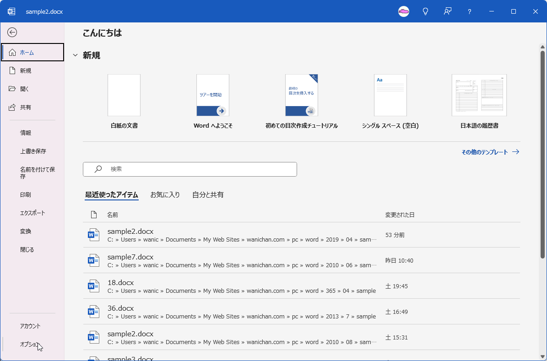The image size is (547, 361).
Task: Click Word icon beside 36.docx
Action: (x=93, y=312)
